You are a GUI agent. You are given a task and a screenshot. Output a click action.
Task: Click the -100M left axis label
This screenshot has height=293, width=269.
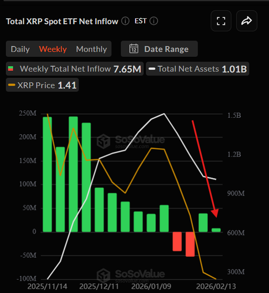tap(26, 278)
